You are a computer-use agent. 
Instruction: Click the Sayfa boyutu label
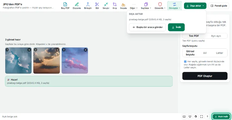(190, 46)
